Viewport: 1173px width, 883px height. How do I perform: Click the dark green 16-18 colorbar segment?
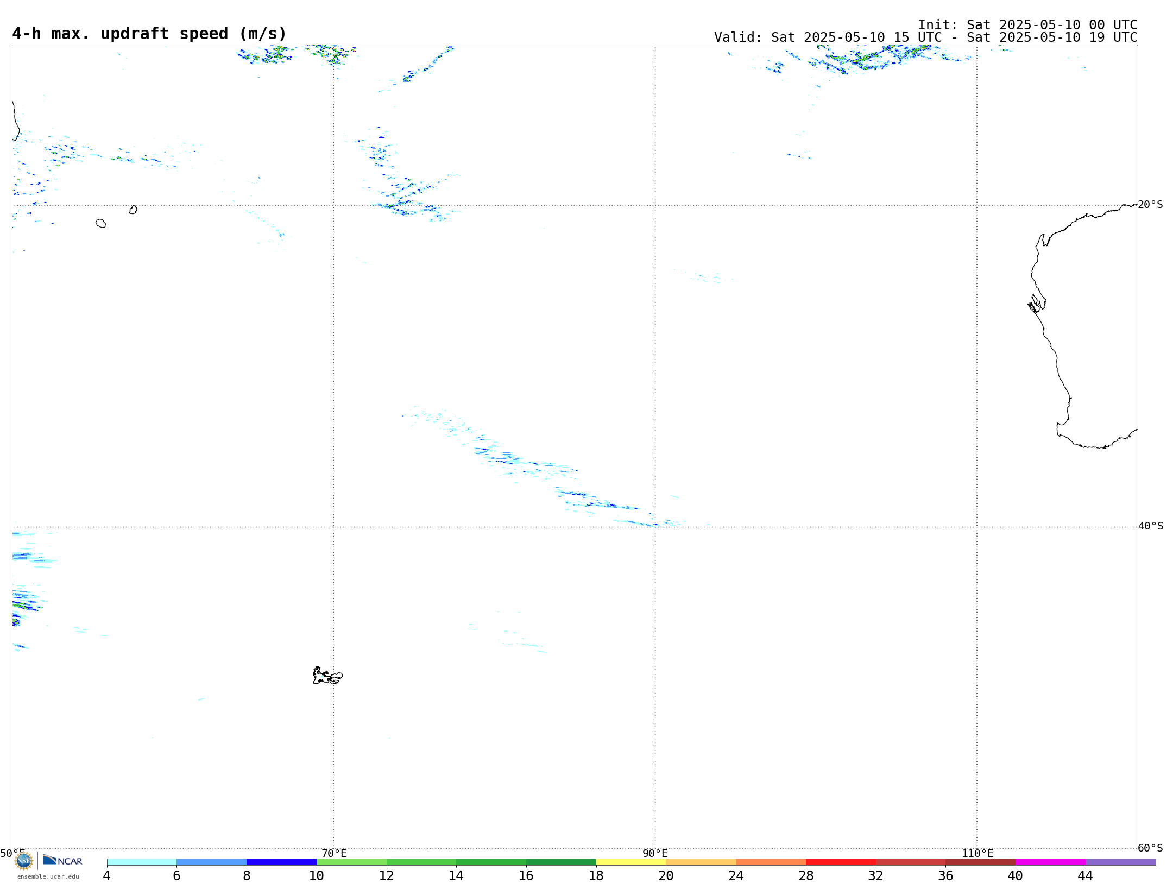click(561, 862)
